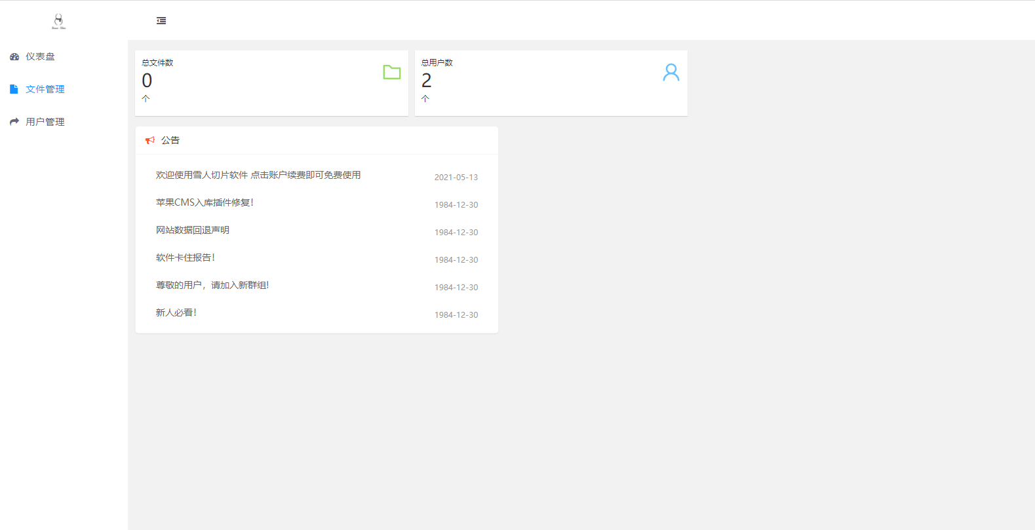This screenshot has height=530, width=1035.
Task: Collapse the sidebar with the menu toggle icon
Action: point(161,21)
